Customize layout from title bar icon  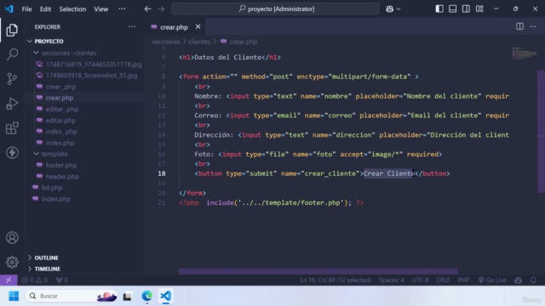coord(479,9)
